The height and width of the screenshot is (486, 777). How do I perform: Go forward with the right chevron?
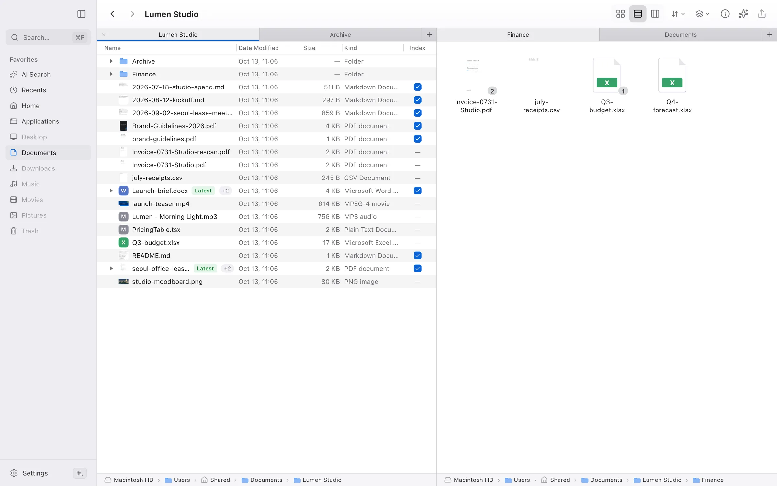132,14
